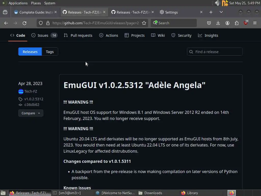Open Firefox downloads panel
261x196 pixels.
(218, 23)
